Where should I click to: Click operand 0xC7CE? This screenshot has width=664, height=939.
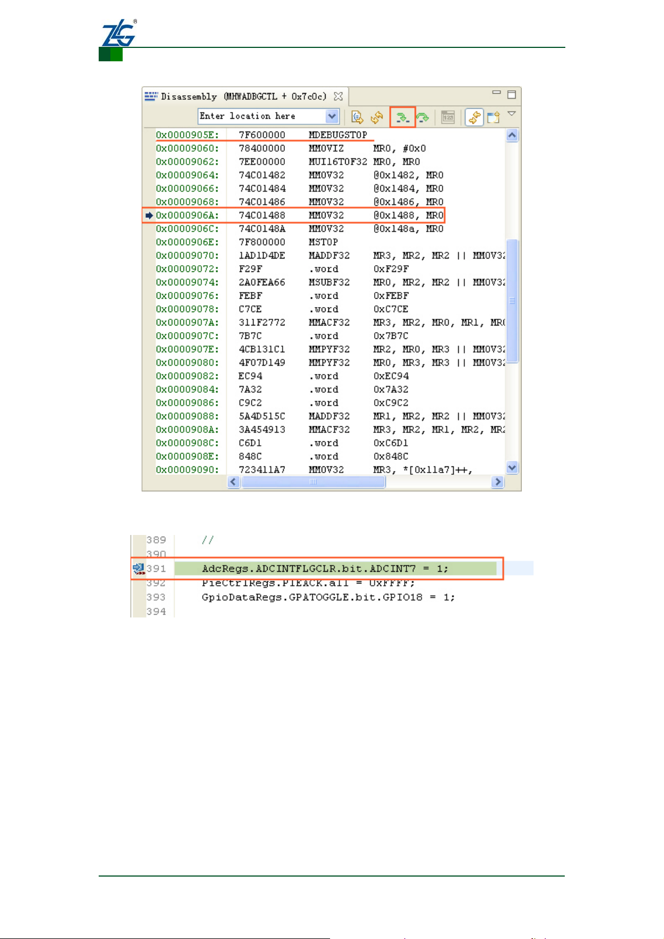pos(391,309)
